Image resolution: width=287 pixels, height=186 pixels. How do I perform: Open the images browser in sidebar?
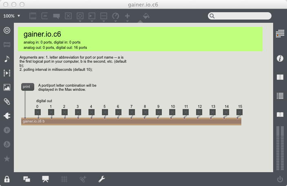pyautogui.click(x=7, y=88)
